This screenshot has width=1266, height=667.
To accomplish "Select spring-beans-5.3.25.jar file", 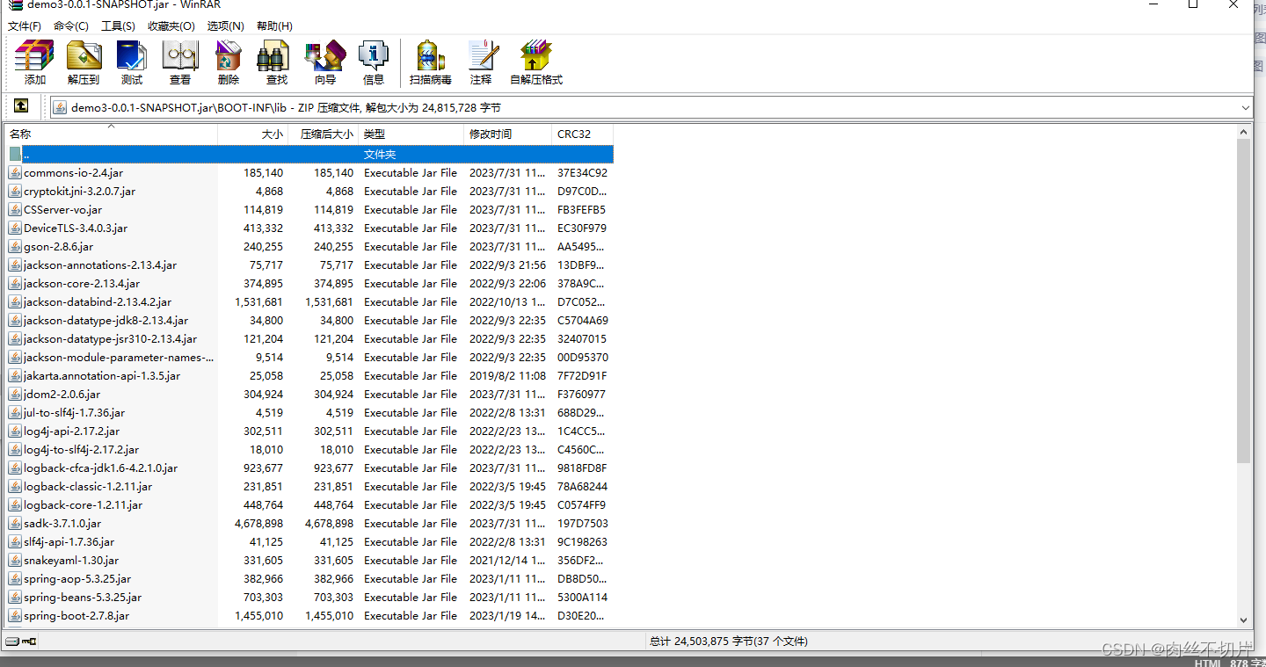I will (x=83, y=598).
